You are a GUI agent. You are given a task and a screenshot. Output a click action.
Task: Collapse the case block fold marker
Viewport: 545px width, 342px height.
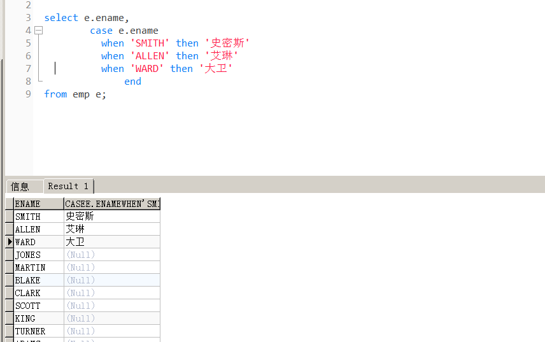pos(39,31)
